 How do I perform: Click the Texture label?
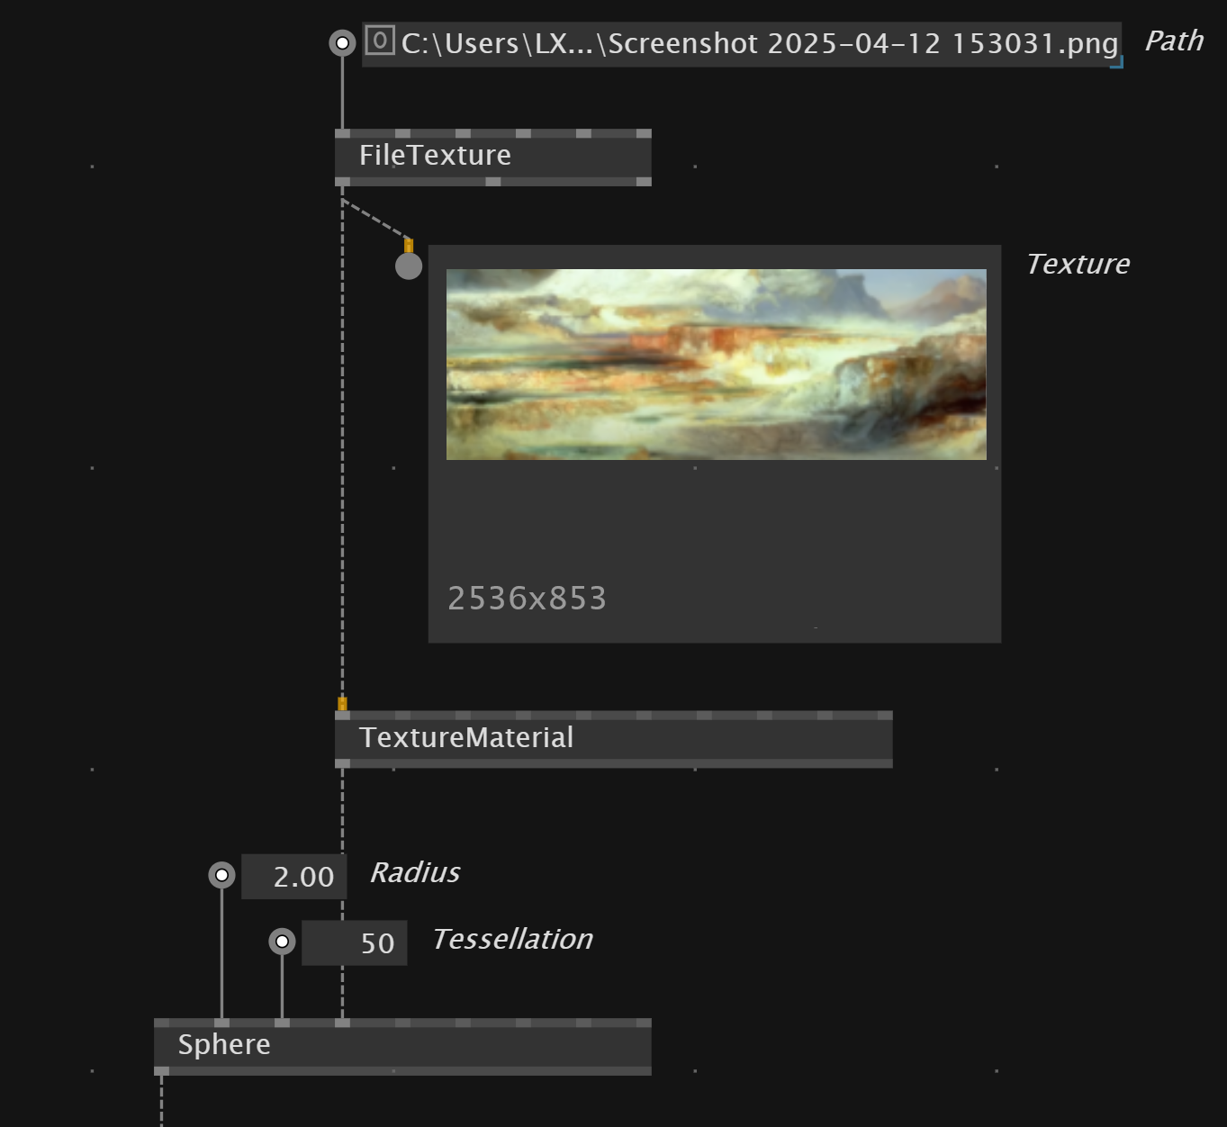(x=1078, y=264)
